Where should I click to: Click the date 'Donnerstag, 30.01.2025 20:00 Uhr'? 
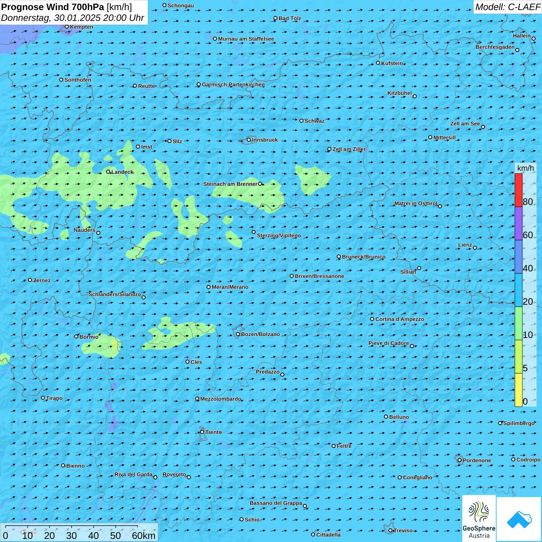[73, 18]
